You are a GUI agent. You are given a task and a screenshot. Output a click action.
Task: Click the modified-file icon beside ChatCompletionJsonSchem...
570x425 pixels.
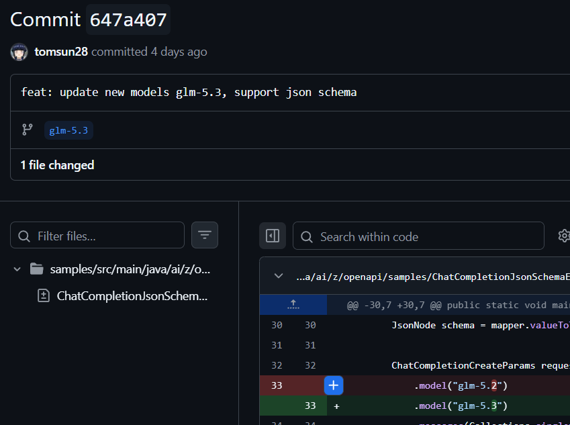[44, 295]
